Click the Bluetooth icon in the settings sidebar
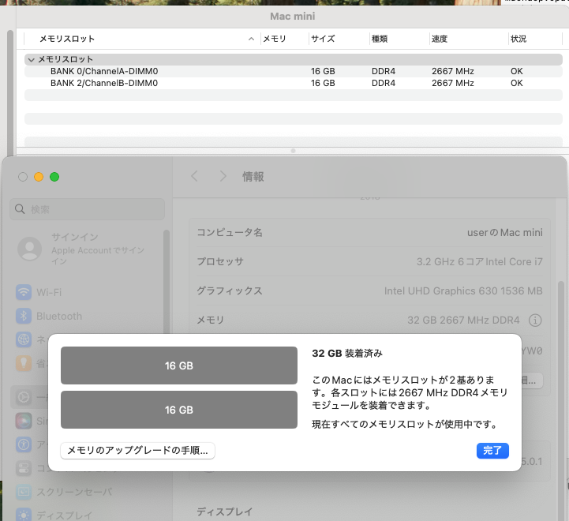This screenshot has height=521, width=569. pyautogui.click(x=24, y=316)
